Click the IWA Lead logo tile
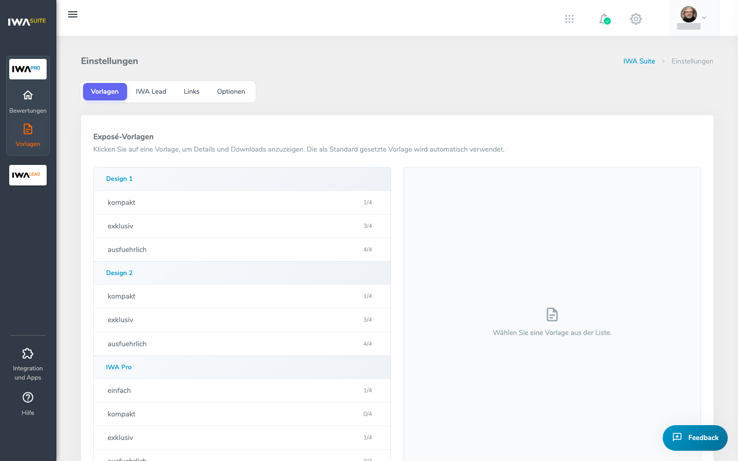Screen dimensions: 738x461 click(x=28, y=175)
